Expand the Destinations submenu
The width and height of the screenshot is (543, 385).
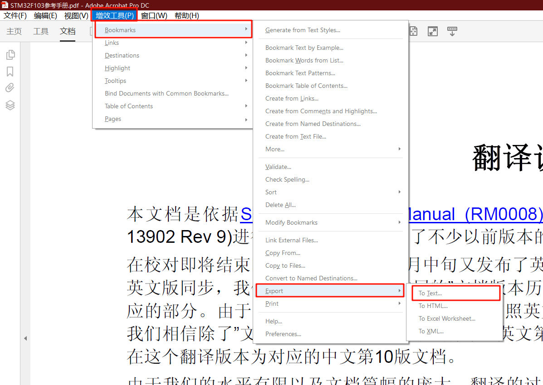coord(173,55)
